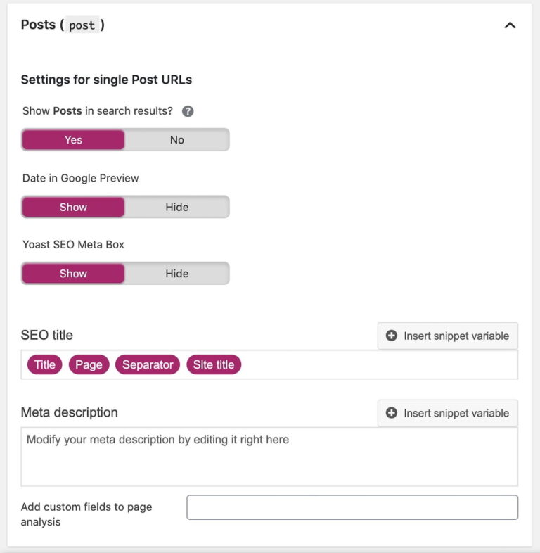
Task: Hide the Yoast SEO Meta Box
Action: (177, 274)
